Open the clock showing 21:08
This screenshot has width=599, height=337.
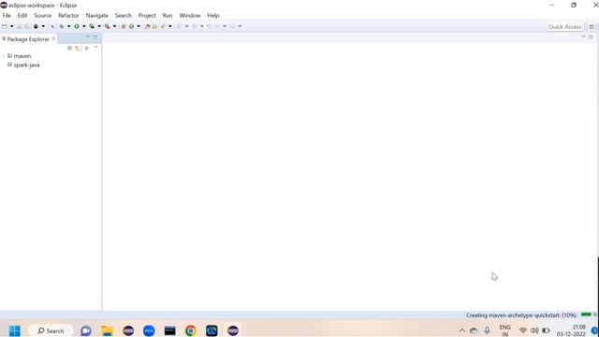[572, 330]
